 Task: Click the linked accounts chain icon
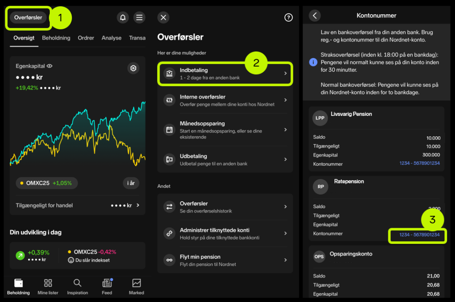pos(169,233)
